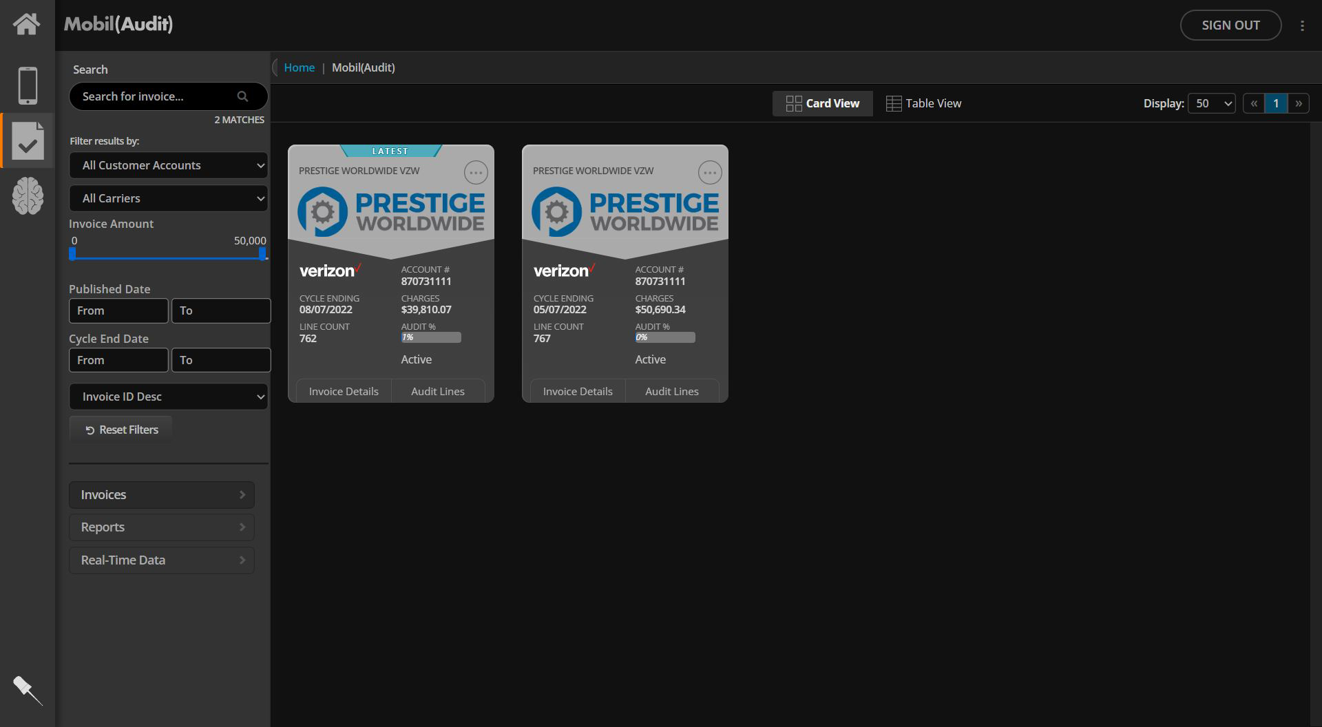Select the audit checkmark document icon
Screen dimensions: 1322x727
tap(28, 140)
